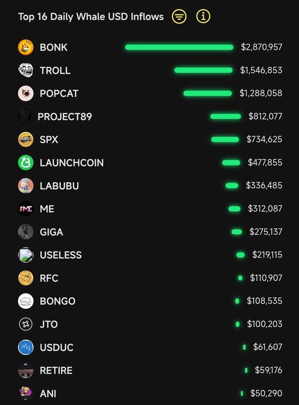Select the GIGA token name
Viewport: 299px width, 405px height.
(x=52, y=232)
